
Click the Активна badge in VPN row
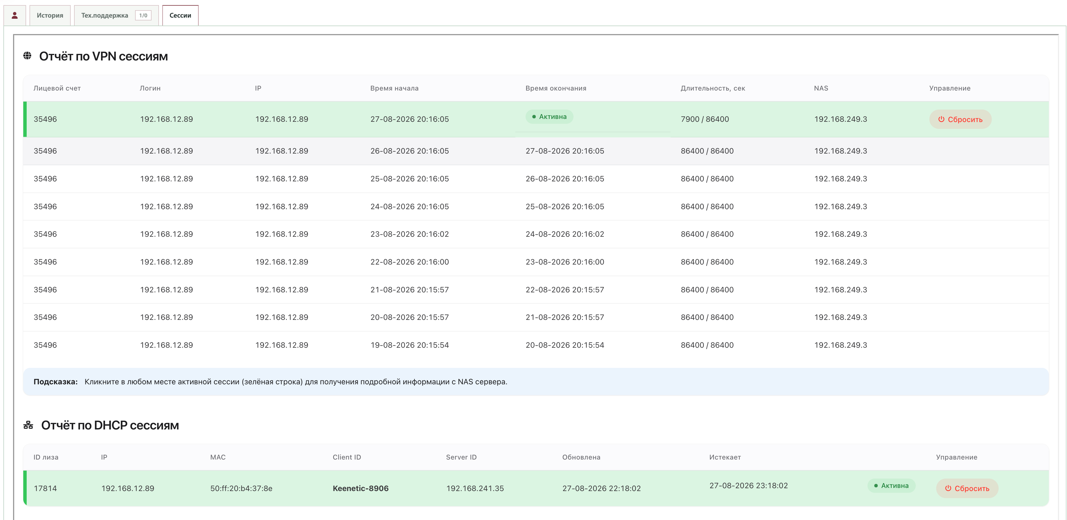[549, 117]
